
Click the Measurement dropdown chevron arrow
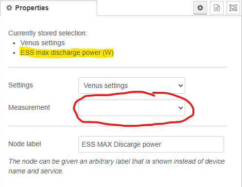click(x=181, y=108)
